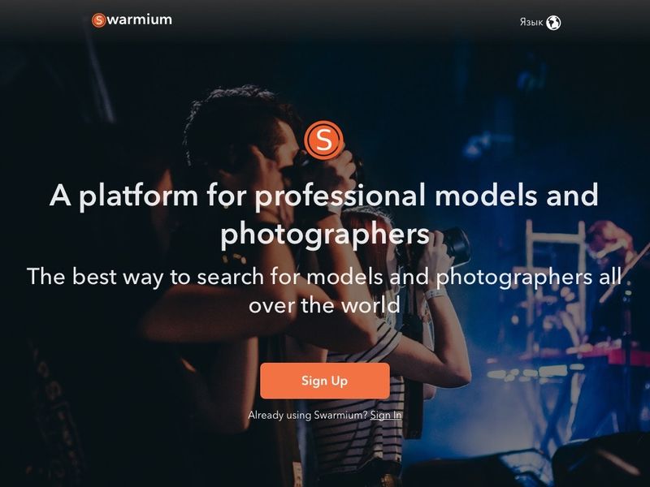Click the orange Sign Up button

(324, 381)
